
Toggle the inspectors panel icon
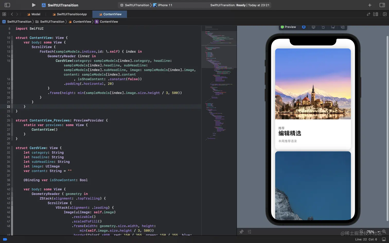coord(382,5)
